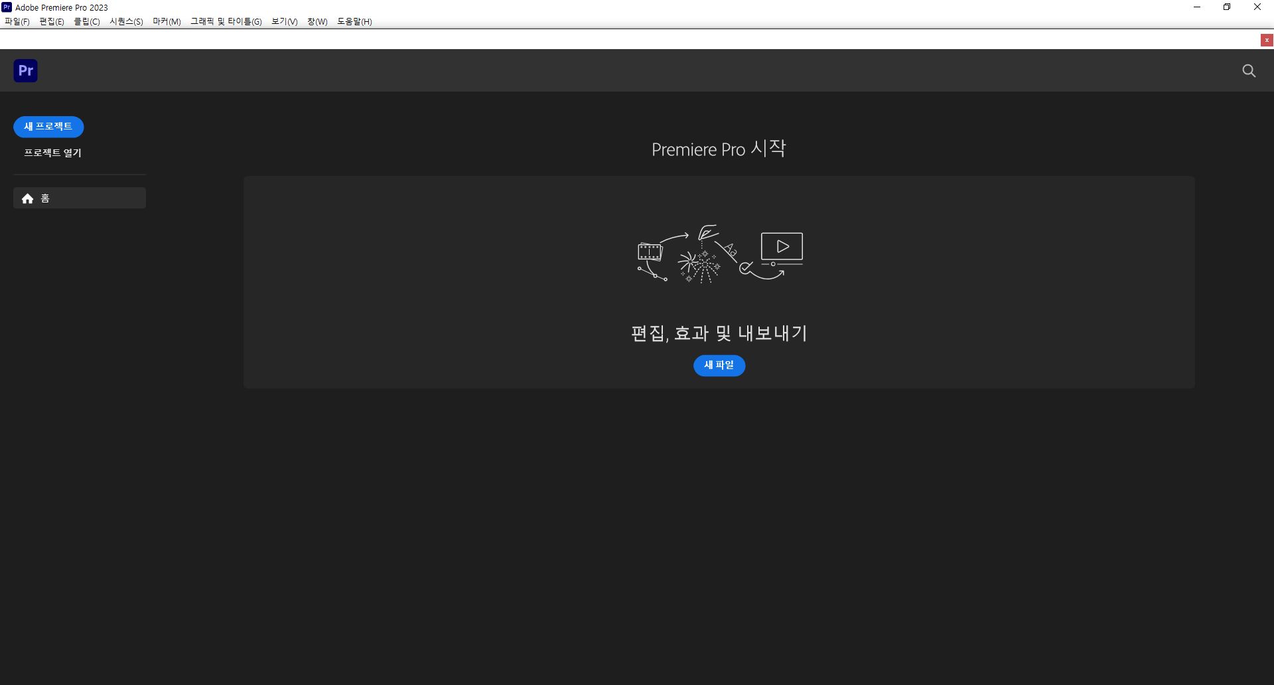Open the 마커(M) menu
1274x685 pixels.
coord(167,21)
